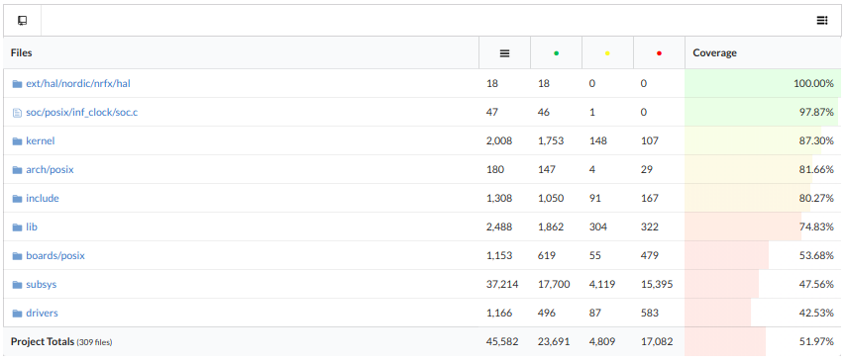Click the monitor icon in top-left corner
Screen dimensions: 847x362
[22, 21]
